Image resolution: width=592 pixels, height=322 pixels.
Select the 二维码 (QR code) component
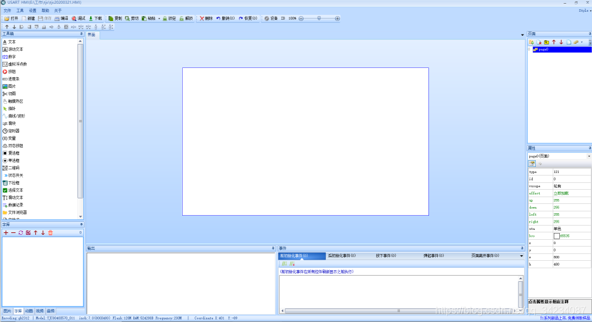point(11,168)
